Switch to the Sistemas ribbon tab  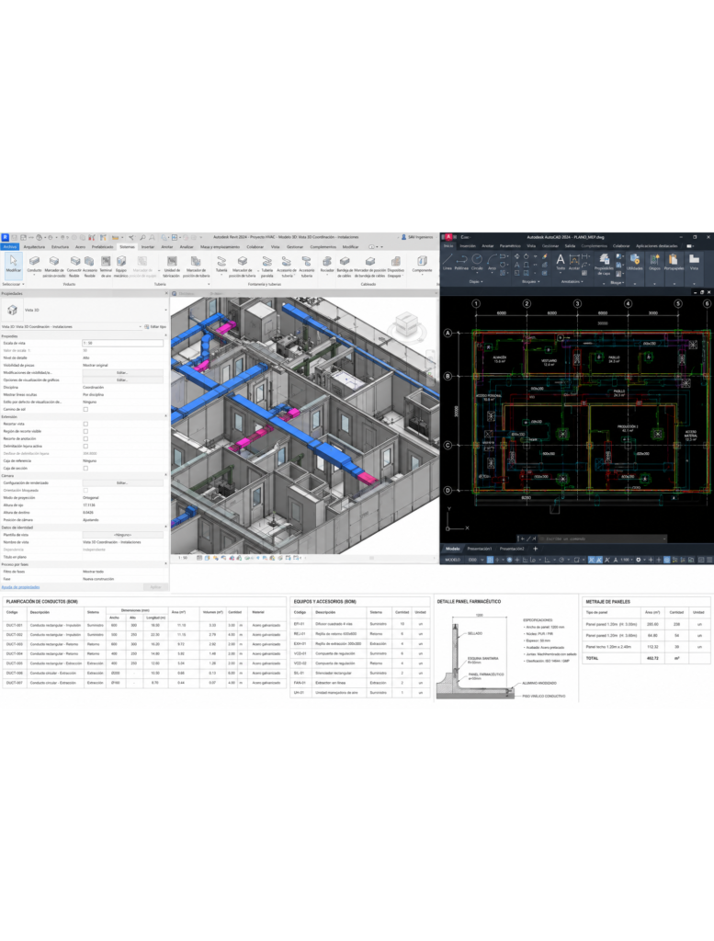point(127,246)
